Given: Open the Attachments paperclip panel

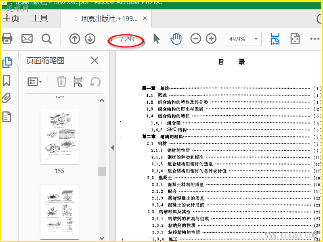Looking at the screenshot, I should (x=6, y=98).
